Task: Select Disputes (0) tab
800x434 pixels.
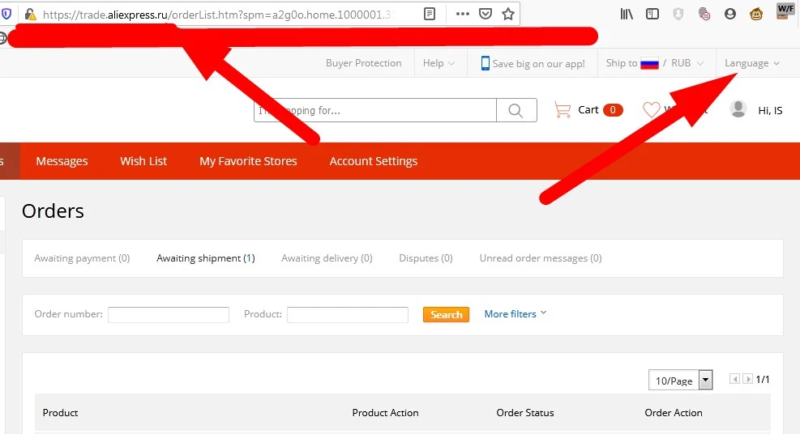Action: pos(426,258)
